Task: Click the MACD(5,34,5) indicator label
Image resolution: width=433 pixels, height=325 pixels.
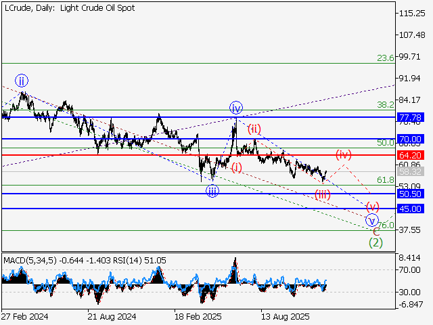Action: coord(27,259)
